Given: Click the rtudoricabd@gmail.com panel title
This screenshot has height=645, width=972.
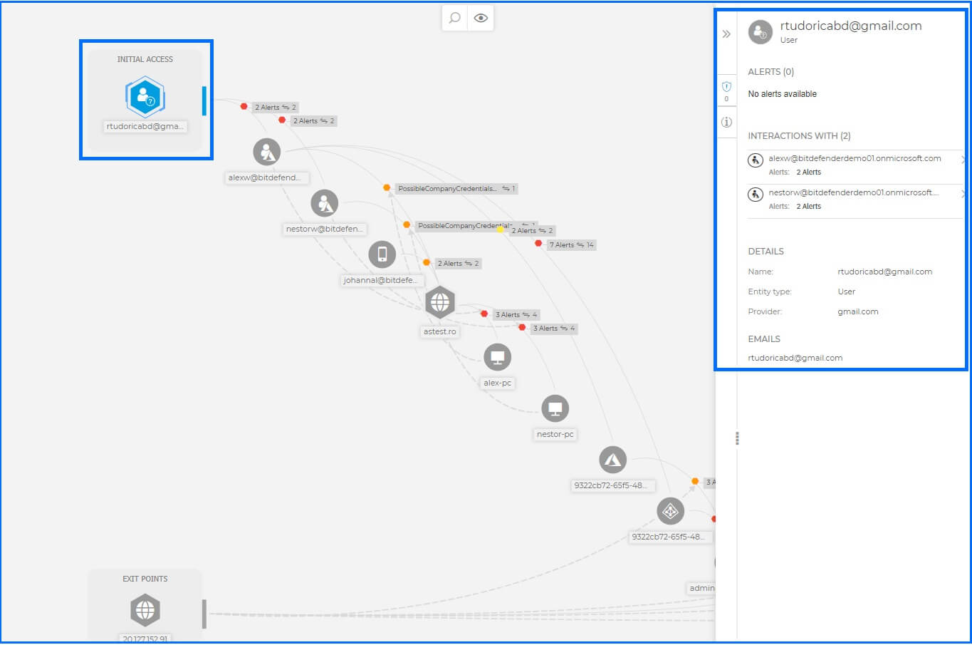Looking at the screenshot, I should point(851,26).
